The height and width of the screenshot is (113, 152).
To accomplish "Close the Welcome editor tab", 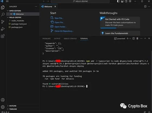I will coord(55,6).
